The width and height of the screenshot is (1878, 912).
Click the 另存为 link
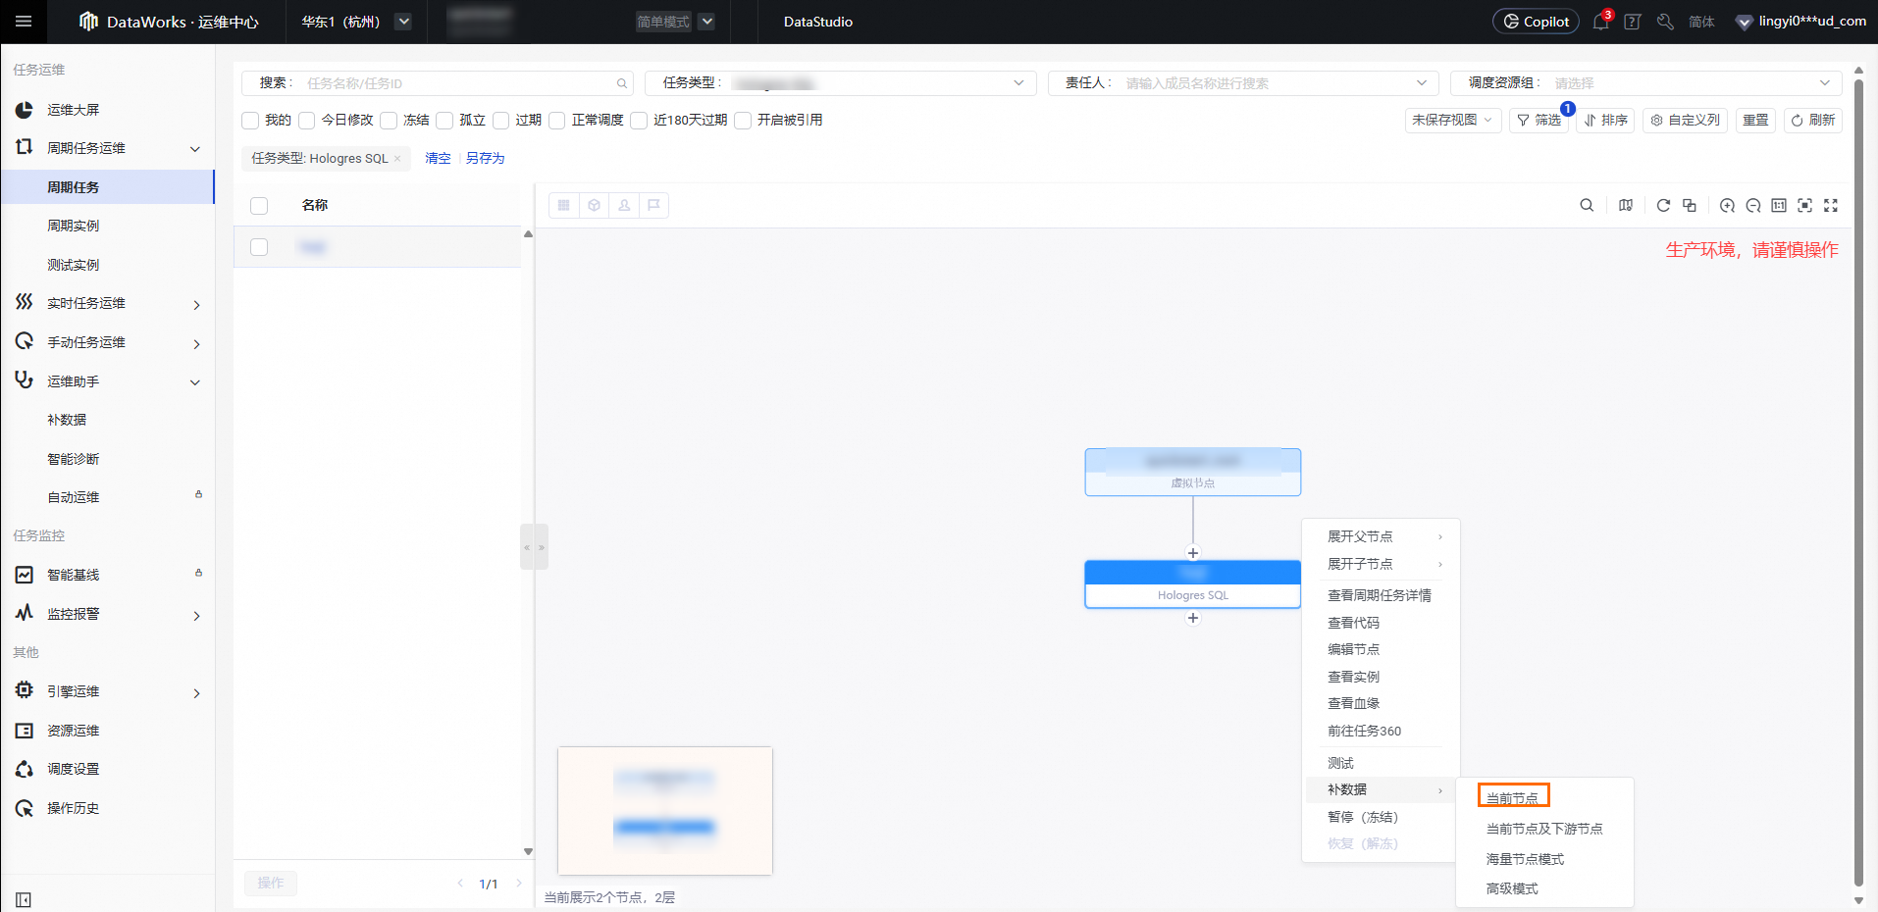[485, 158]
